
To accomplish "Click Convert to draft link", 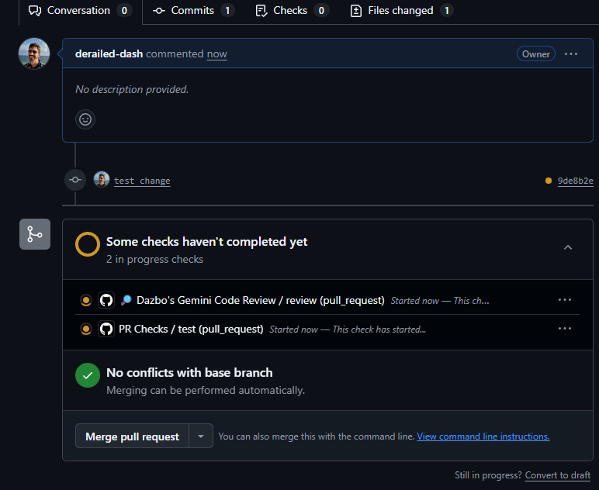I will tap(557, 475).
